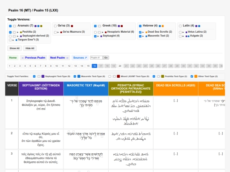Expand the Septuagint-derived group arrow
This screenshot has width=230, height=172.
17,36
